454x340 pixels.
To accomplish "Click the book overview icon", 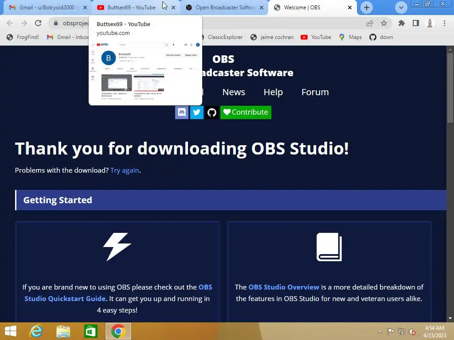I will pos(329,247).
